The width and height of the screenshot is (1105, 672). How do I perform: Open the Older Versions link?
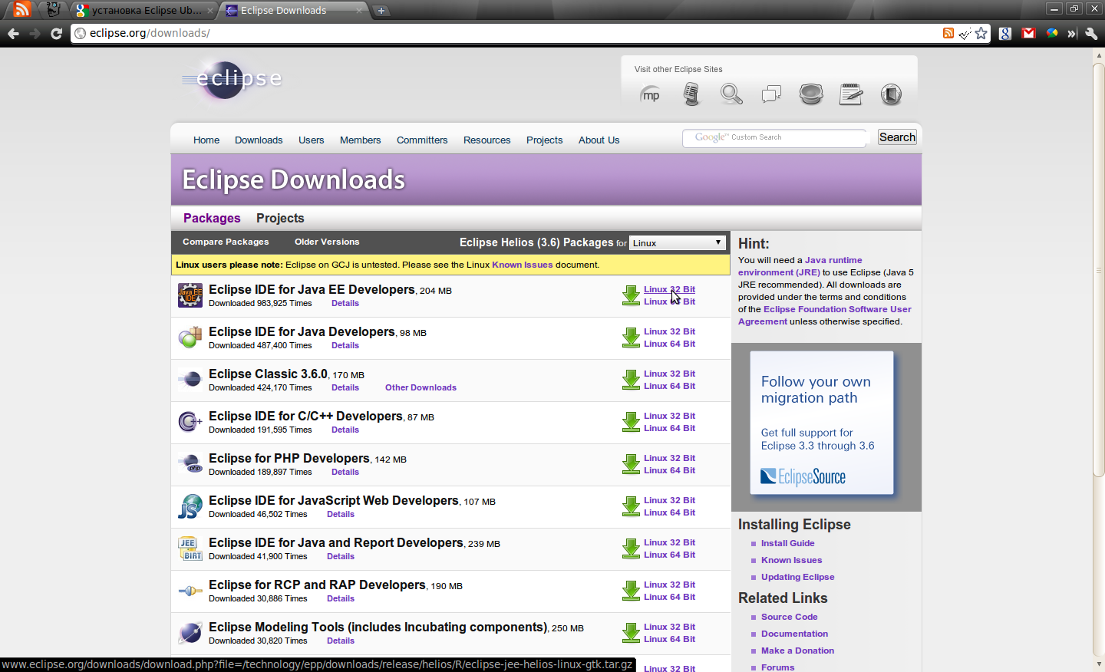pos(327,242)
